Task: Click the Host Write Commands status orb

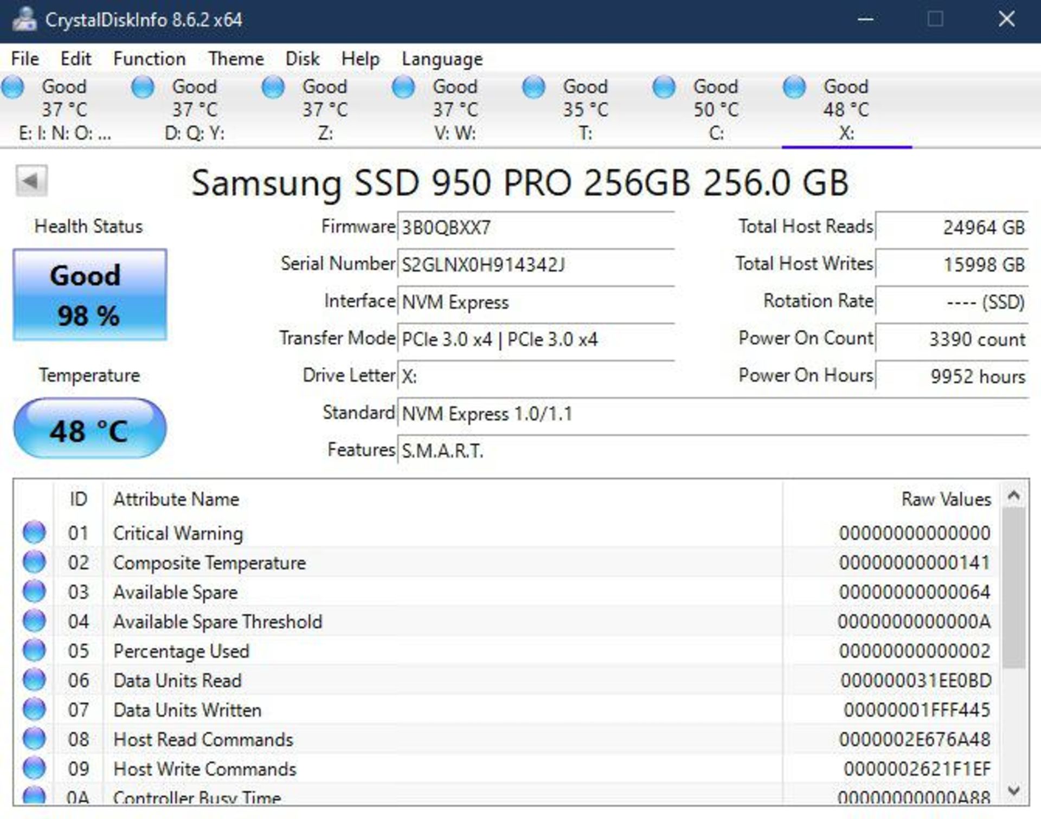Action: pyautogui.click(x=34, y=768)
